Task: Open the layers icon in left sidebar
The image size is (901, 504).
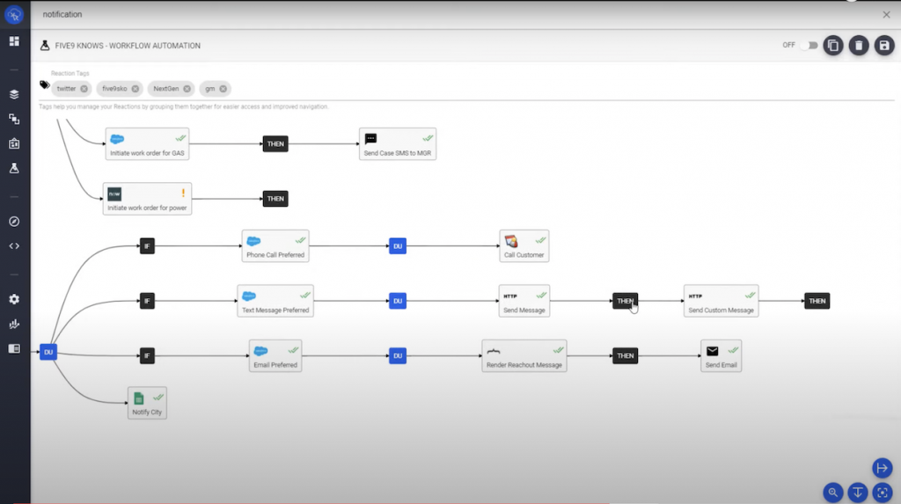Action: tap(14, 94)
